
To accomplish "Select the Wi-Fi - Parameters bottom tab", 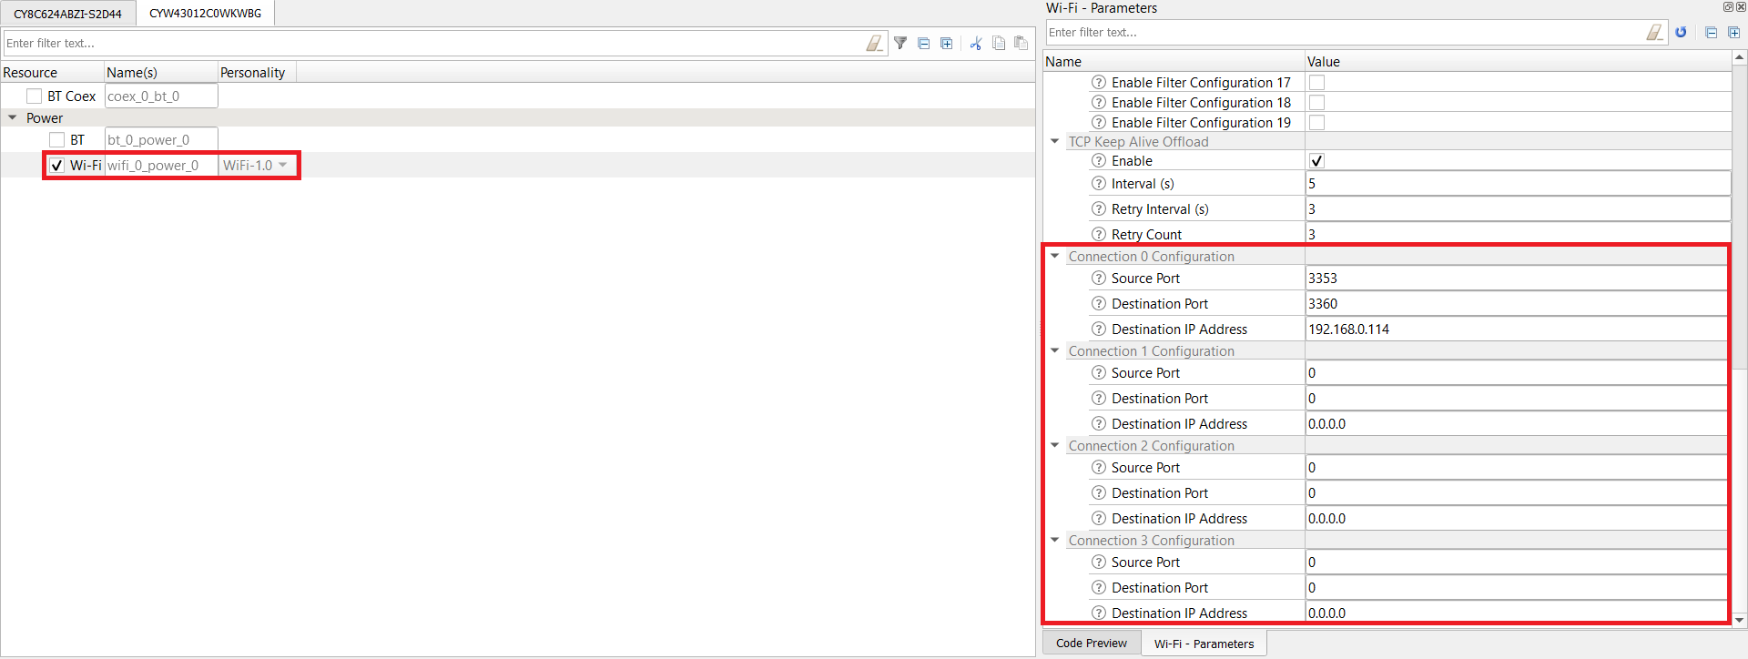I will [1204, 644].
